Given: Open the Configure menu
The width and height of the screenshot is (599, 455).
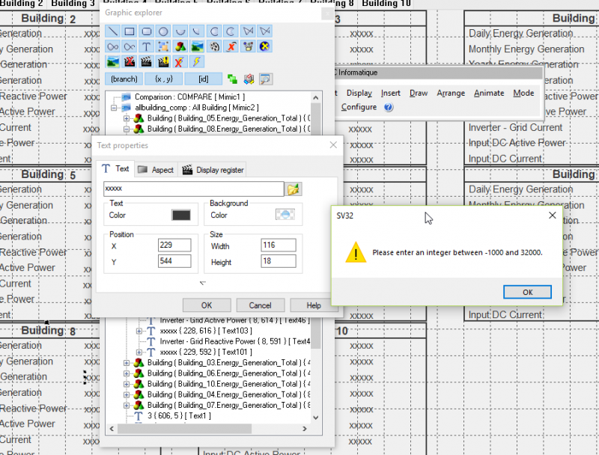Looking at the screenshot, I should click(x=359, y=107).
